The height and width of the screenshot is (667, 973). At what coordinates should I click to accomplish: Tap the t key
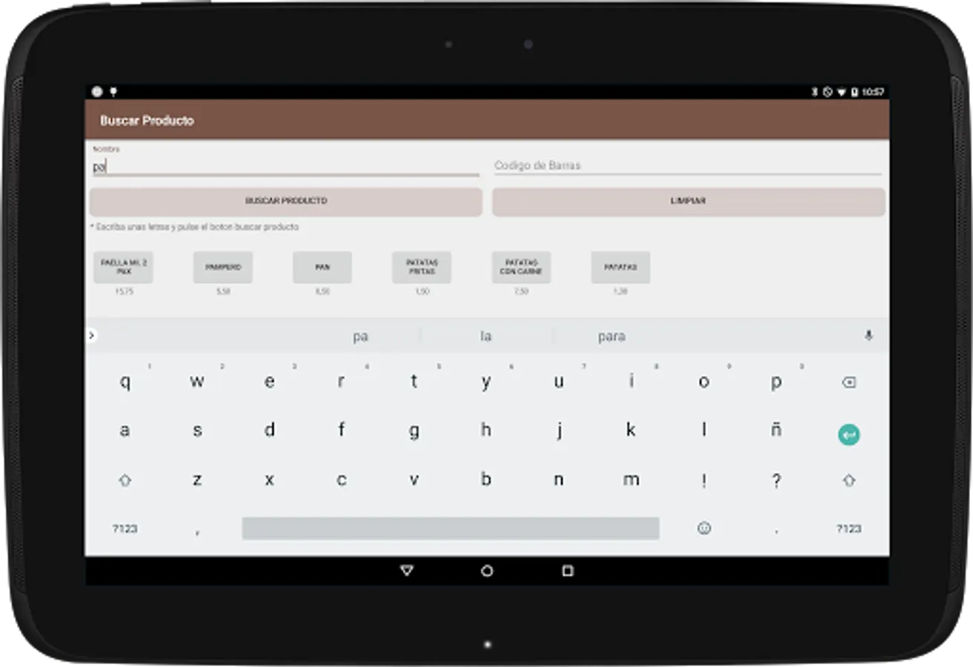tap(414, 382)
